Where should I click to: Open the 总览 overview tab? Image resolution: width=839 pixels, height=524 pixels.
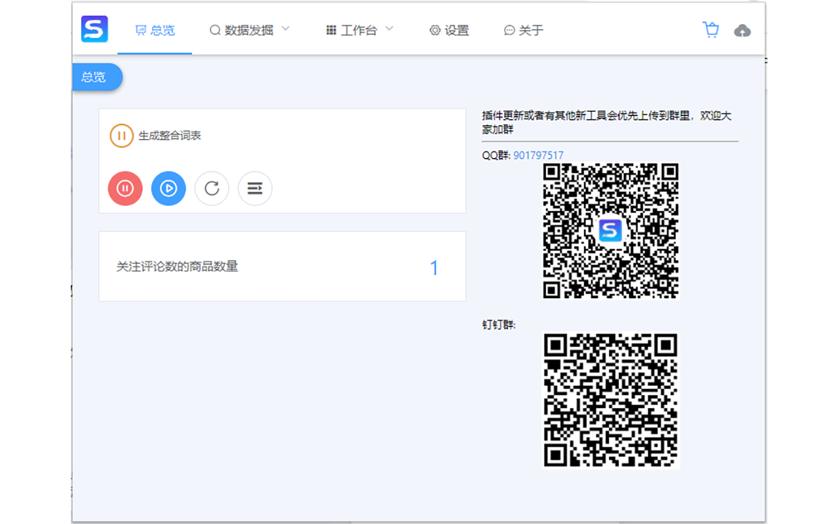tap(155, 30)
